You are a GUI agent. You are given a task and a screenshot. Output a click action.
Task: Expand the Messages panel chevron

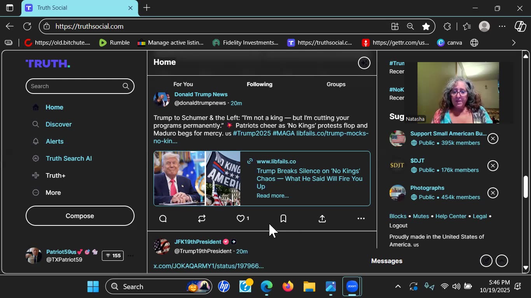(x=502, y=261)
